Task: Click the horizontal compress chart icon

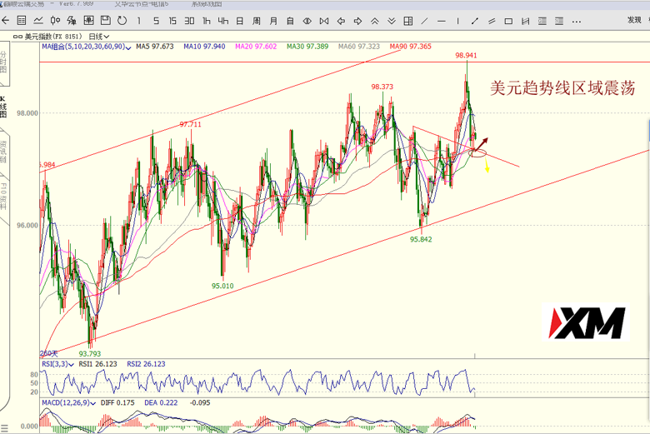Action: click(307, 21)
